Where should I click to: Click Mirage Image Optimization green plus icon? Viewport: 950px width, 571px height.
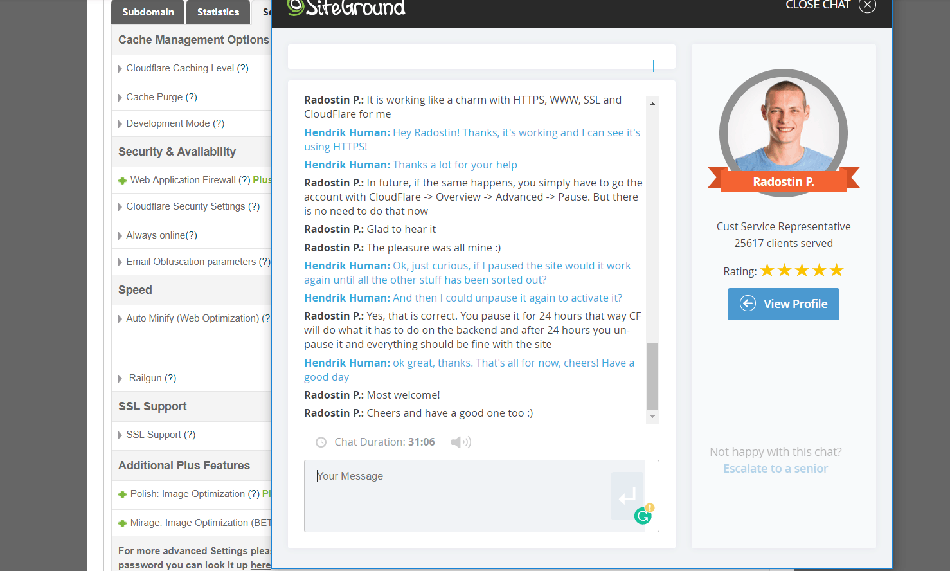pyautogui.click(x=122, y=523)
